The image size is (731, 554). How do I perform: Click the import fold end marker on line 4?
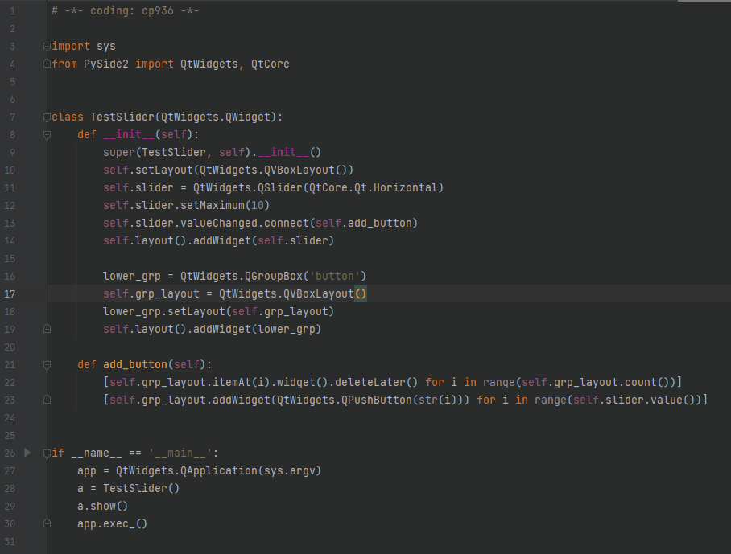[47, 64]
